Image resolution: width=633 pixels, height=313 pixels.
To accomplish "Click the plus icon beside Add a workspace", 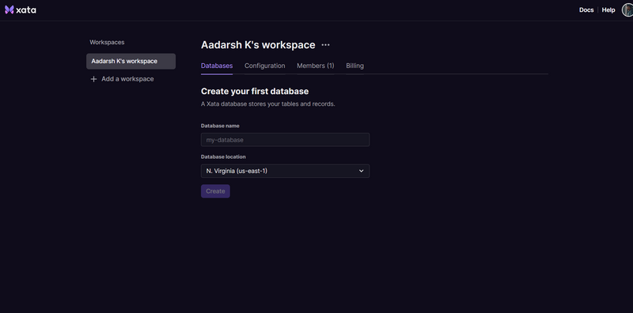I will (x=93, y=79).
